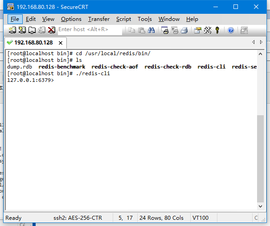Click redis-check-rdb in ls output
The height and width of the screenshot is (226, 270).
click(x=168, y=67)
